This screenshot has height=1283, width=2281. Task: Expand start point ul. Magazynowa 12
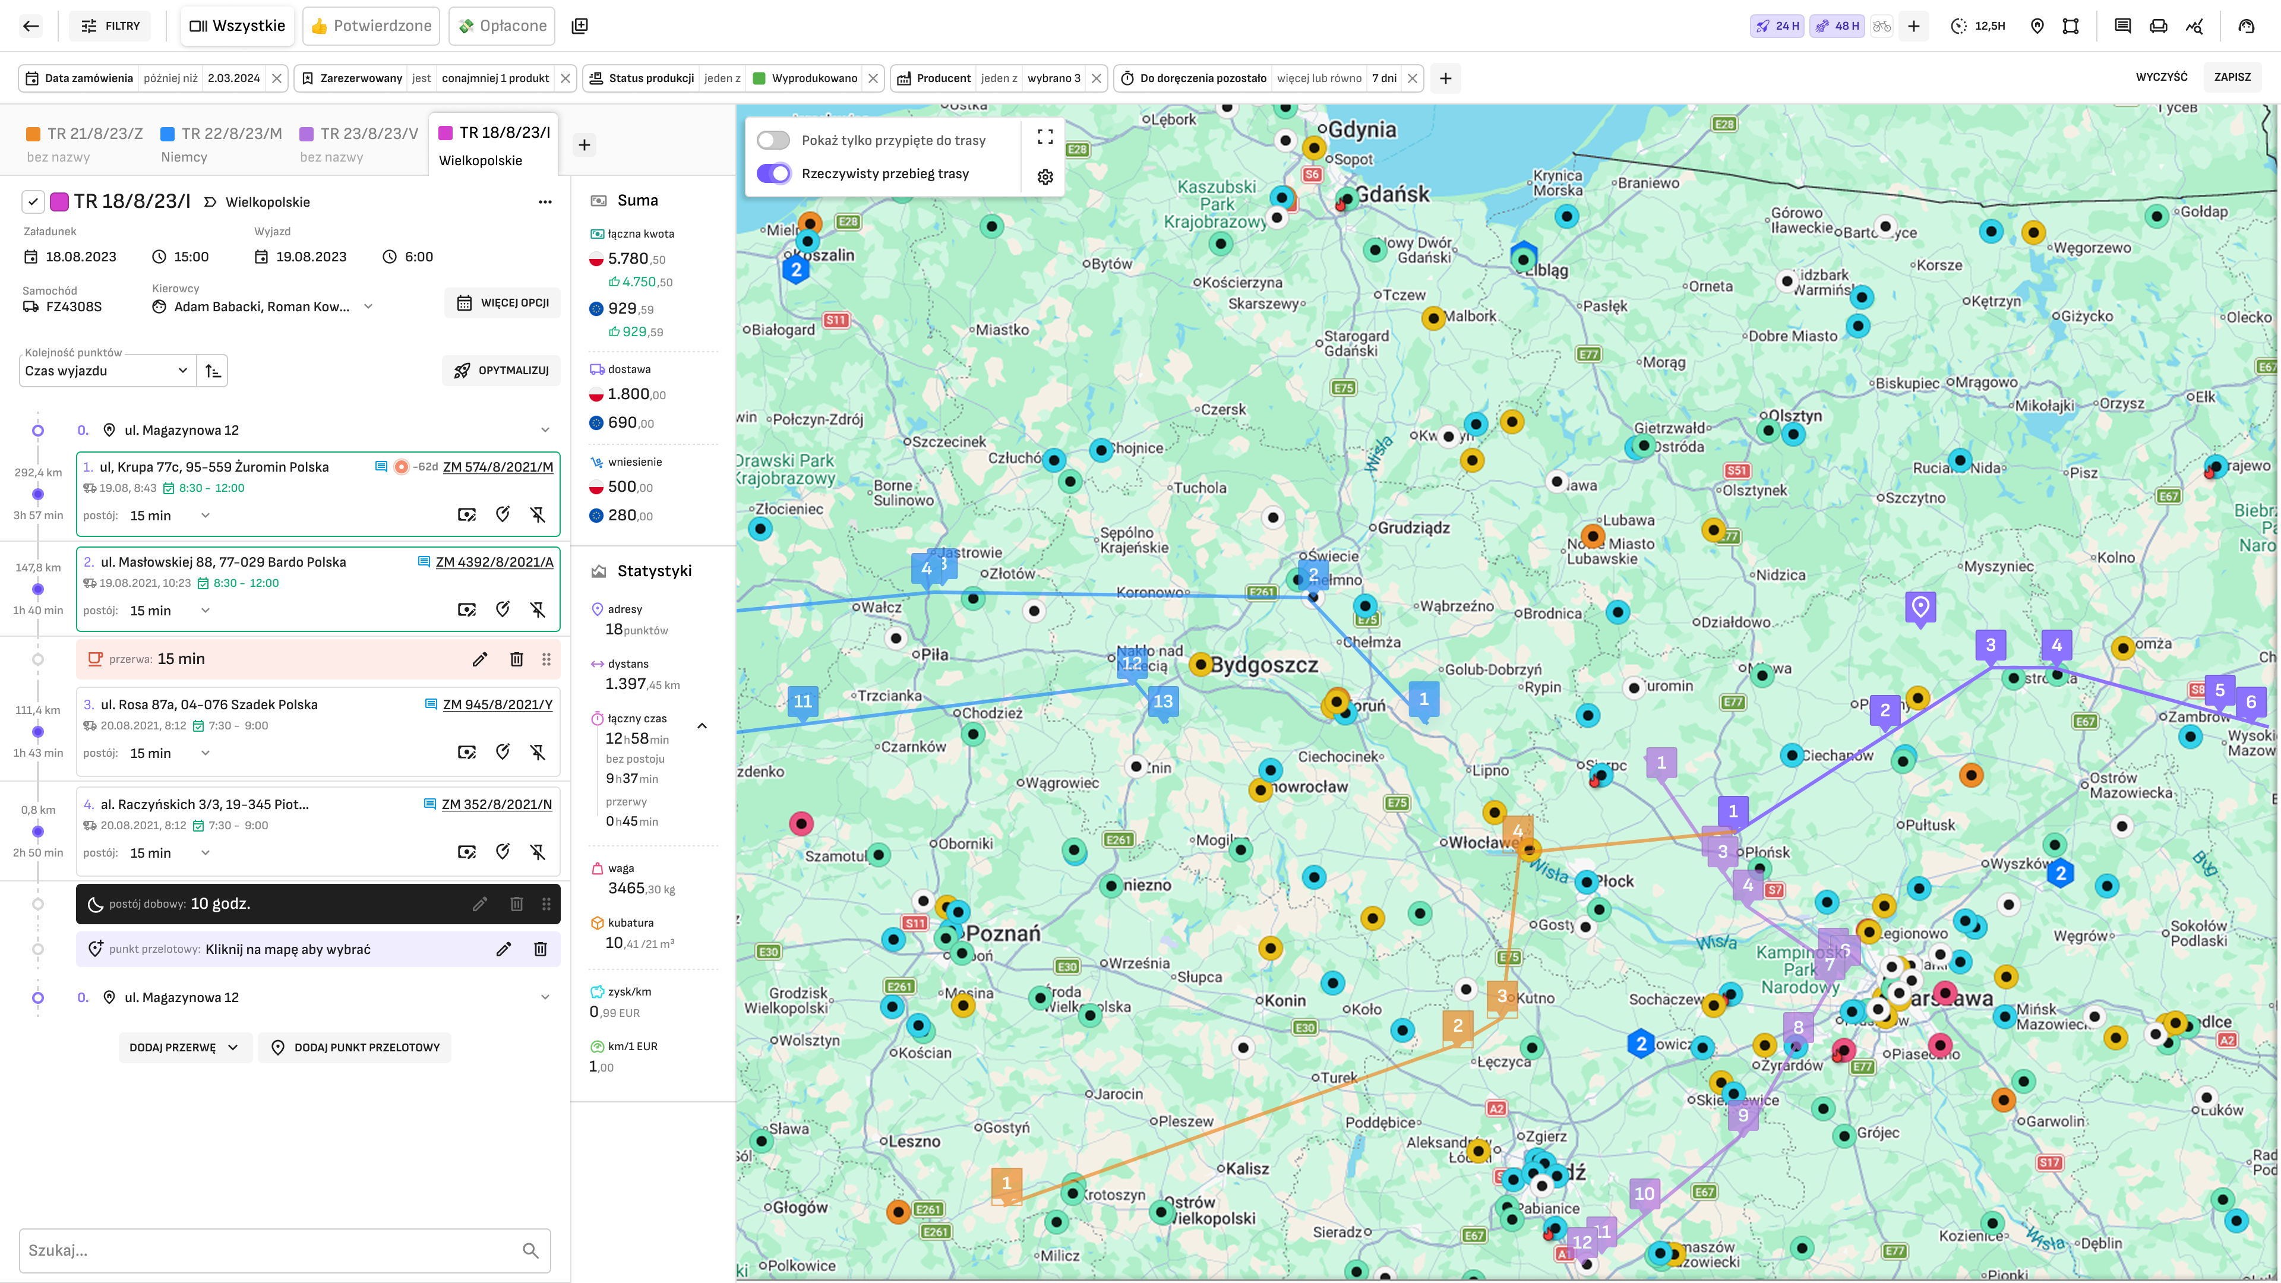point(545,430)
